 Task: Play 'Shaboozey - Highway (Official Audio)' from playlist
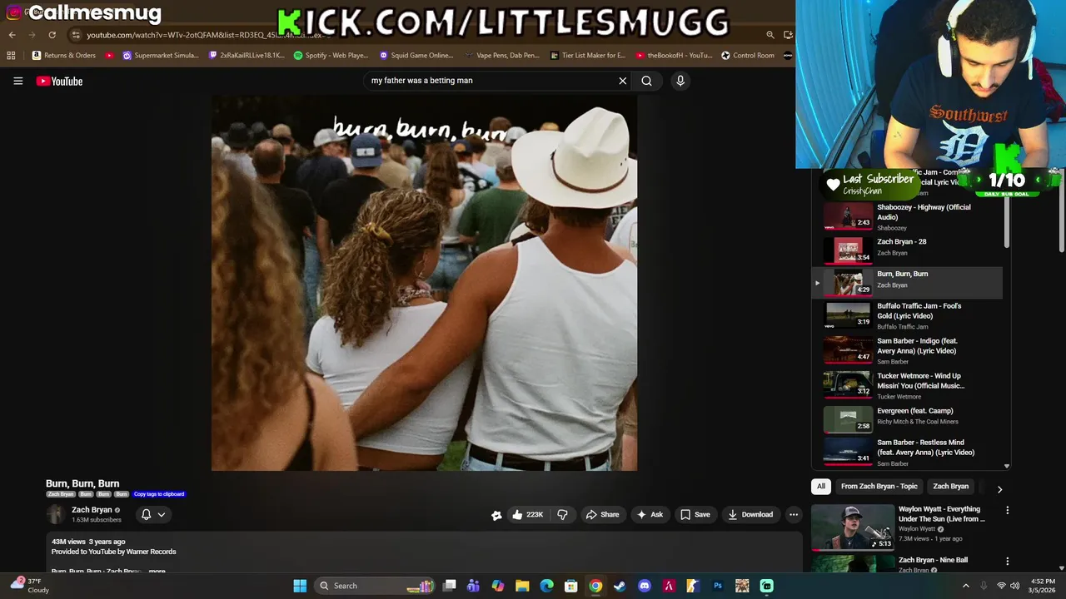click(x=908, y=216)
